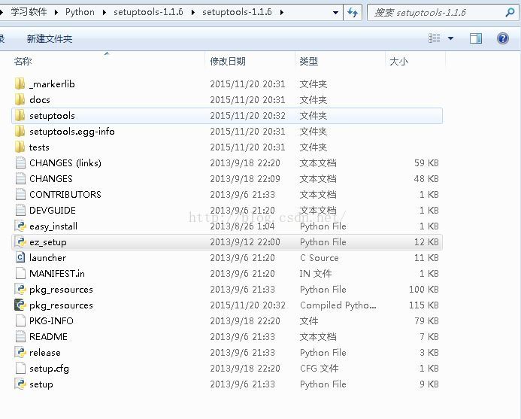Expand the arrow after Python breadcrumb
This screenshot has height=419, width=521.
coord(105,12)
